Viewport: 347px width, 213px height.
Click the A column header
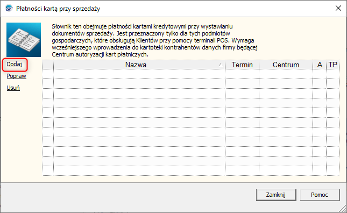320,65
